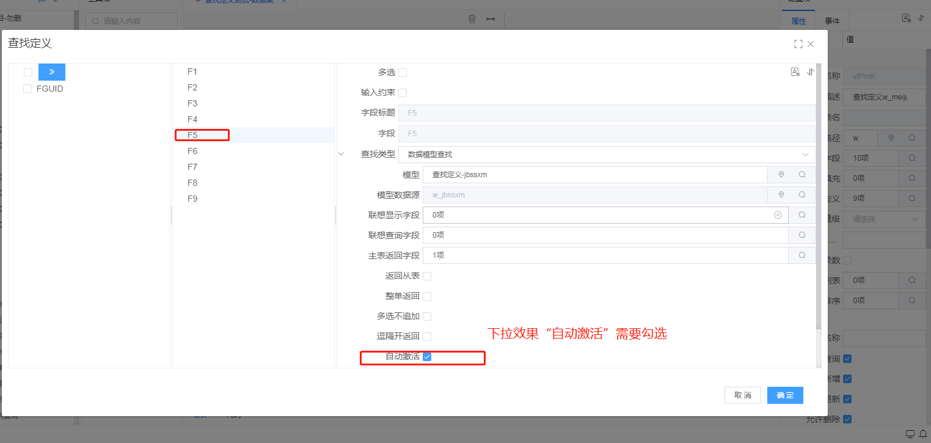Select field F3 in the list
Image resolution: width=931 pixels, height=443 pixels.
pyautogui.click(x=192, y=103)
